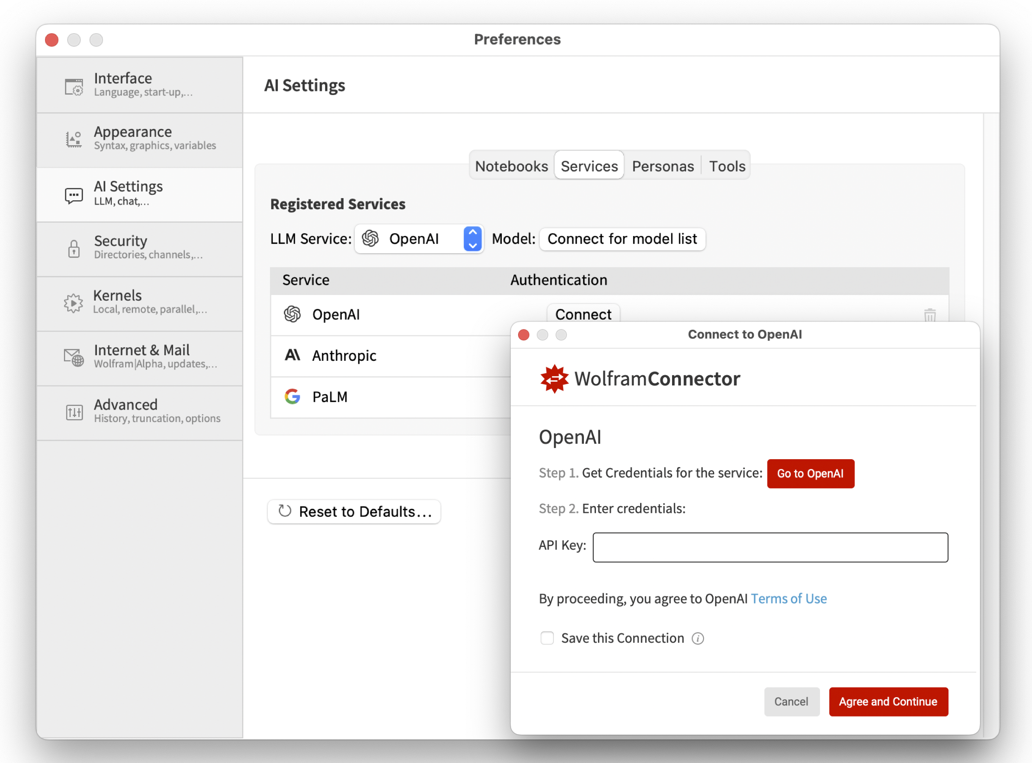Click the Go to OpenAI button
The width and height of the screenshot is (1032, 763).
click(810, 474)
